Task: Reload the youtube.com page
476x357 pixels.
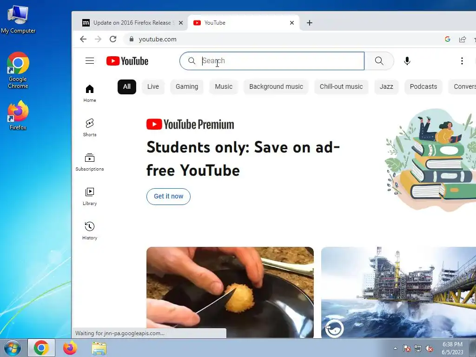Action: (113, 39)
